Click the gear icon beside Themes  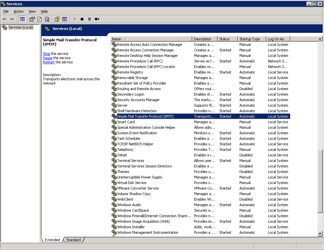[114, 171]
